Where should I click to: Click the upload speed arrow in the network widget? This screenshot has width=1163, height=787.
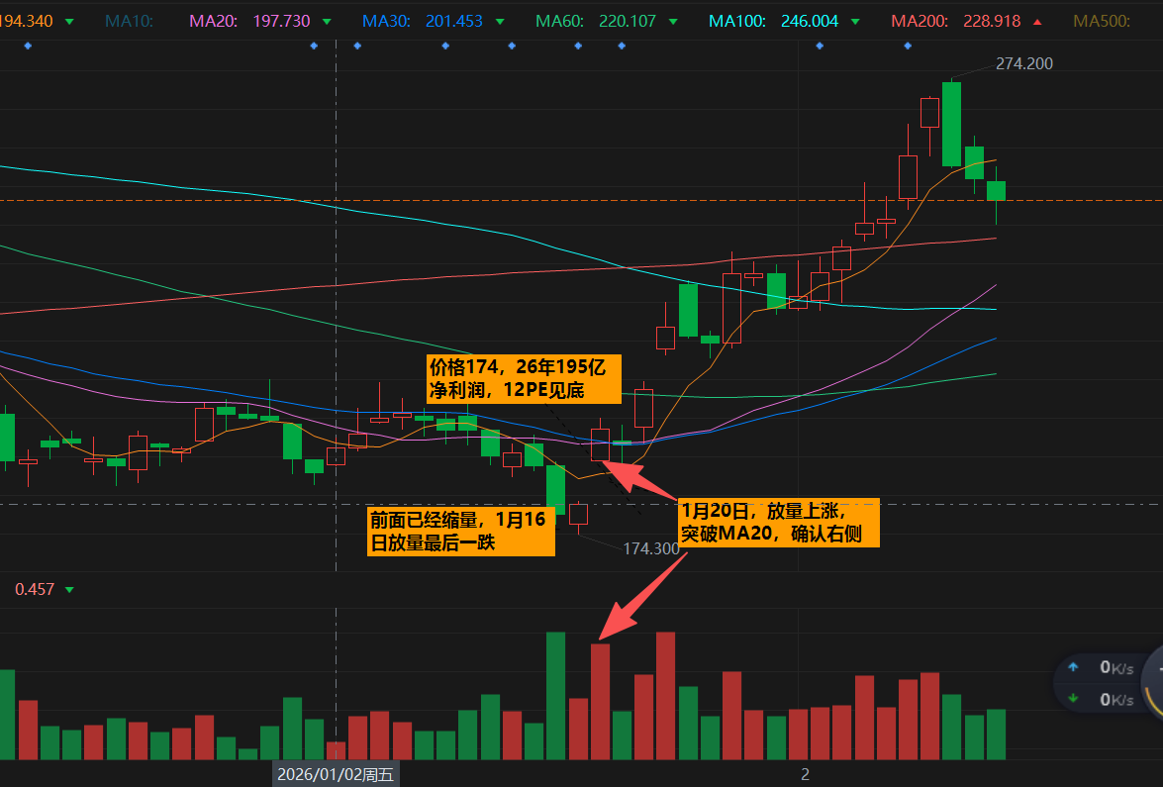[1073, 667]
